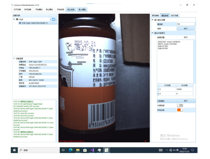Click the Windows taskbar search box
Screen dimensions: 210x159
39,150
